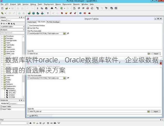
Task: Click the New file toolbar icon
Action: (2, 8)
